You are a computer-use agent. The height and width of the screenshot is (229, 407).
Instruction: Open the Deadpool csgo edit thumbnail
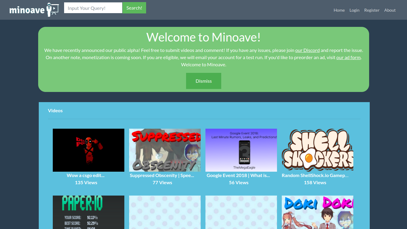[x=88, y=150]
